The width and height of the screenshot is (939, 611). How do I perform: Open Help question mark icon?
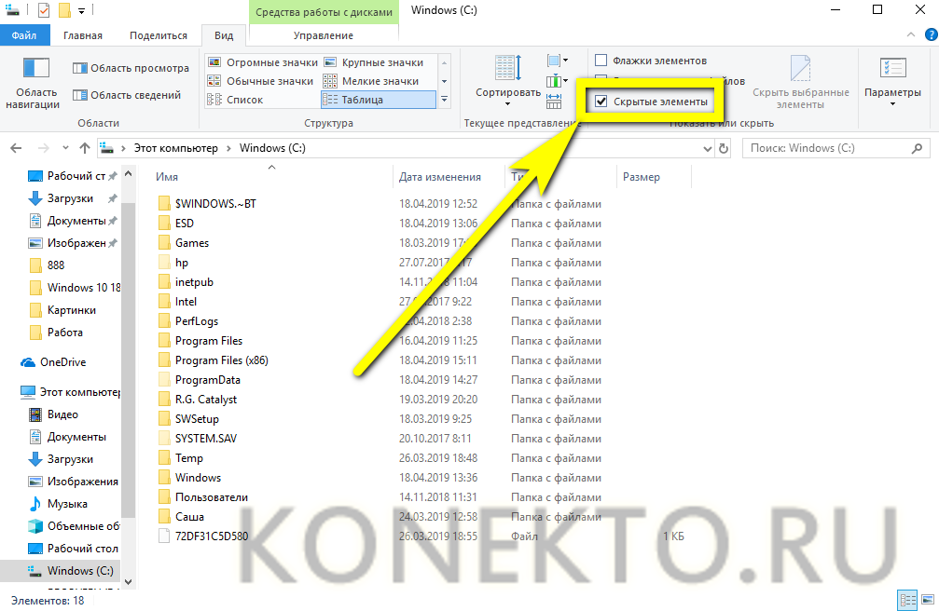[932, 35]
